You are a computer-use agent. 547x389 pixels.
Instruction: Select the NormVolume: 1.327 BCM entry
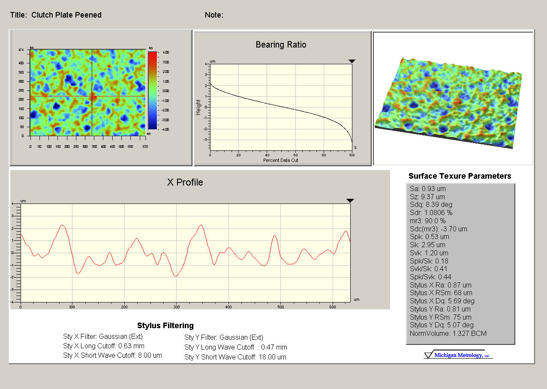tap(448, 333)
